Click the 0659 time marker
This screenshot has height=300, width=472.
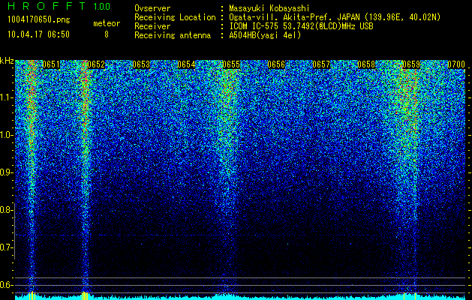click(411, 64)
